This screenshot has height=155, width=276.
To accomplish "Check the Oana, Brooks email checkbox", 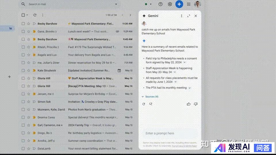I will coord(23,32).
